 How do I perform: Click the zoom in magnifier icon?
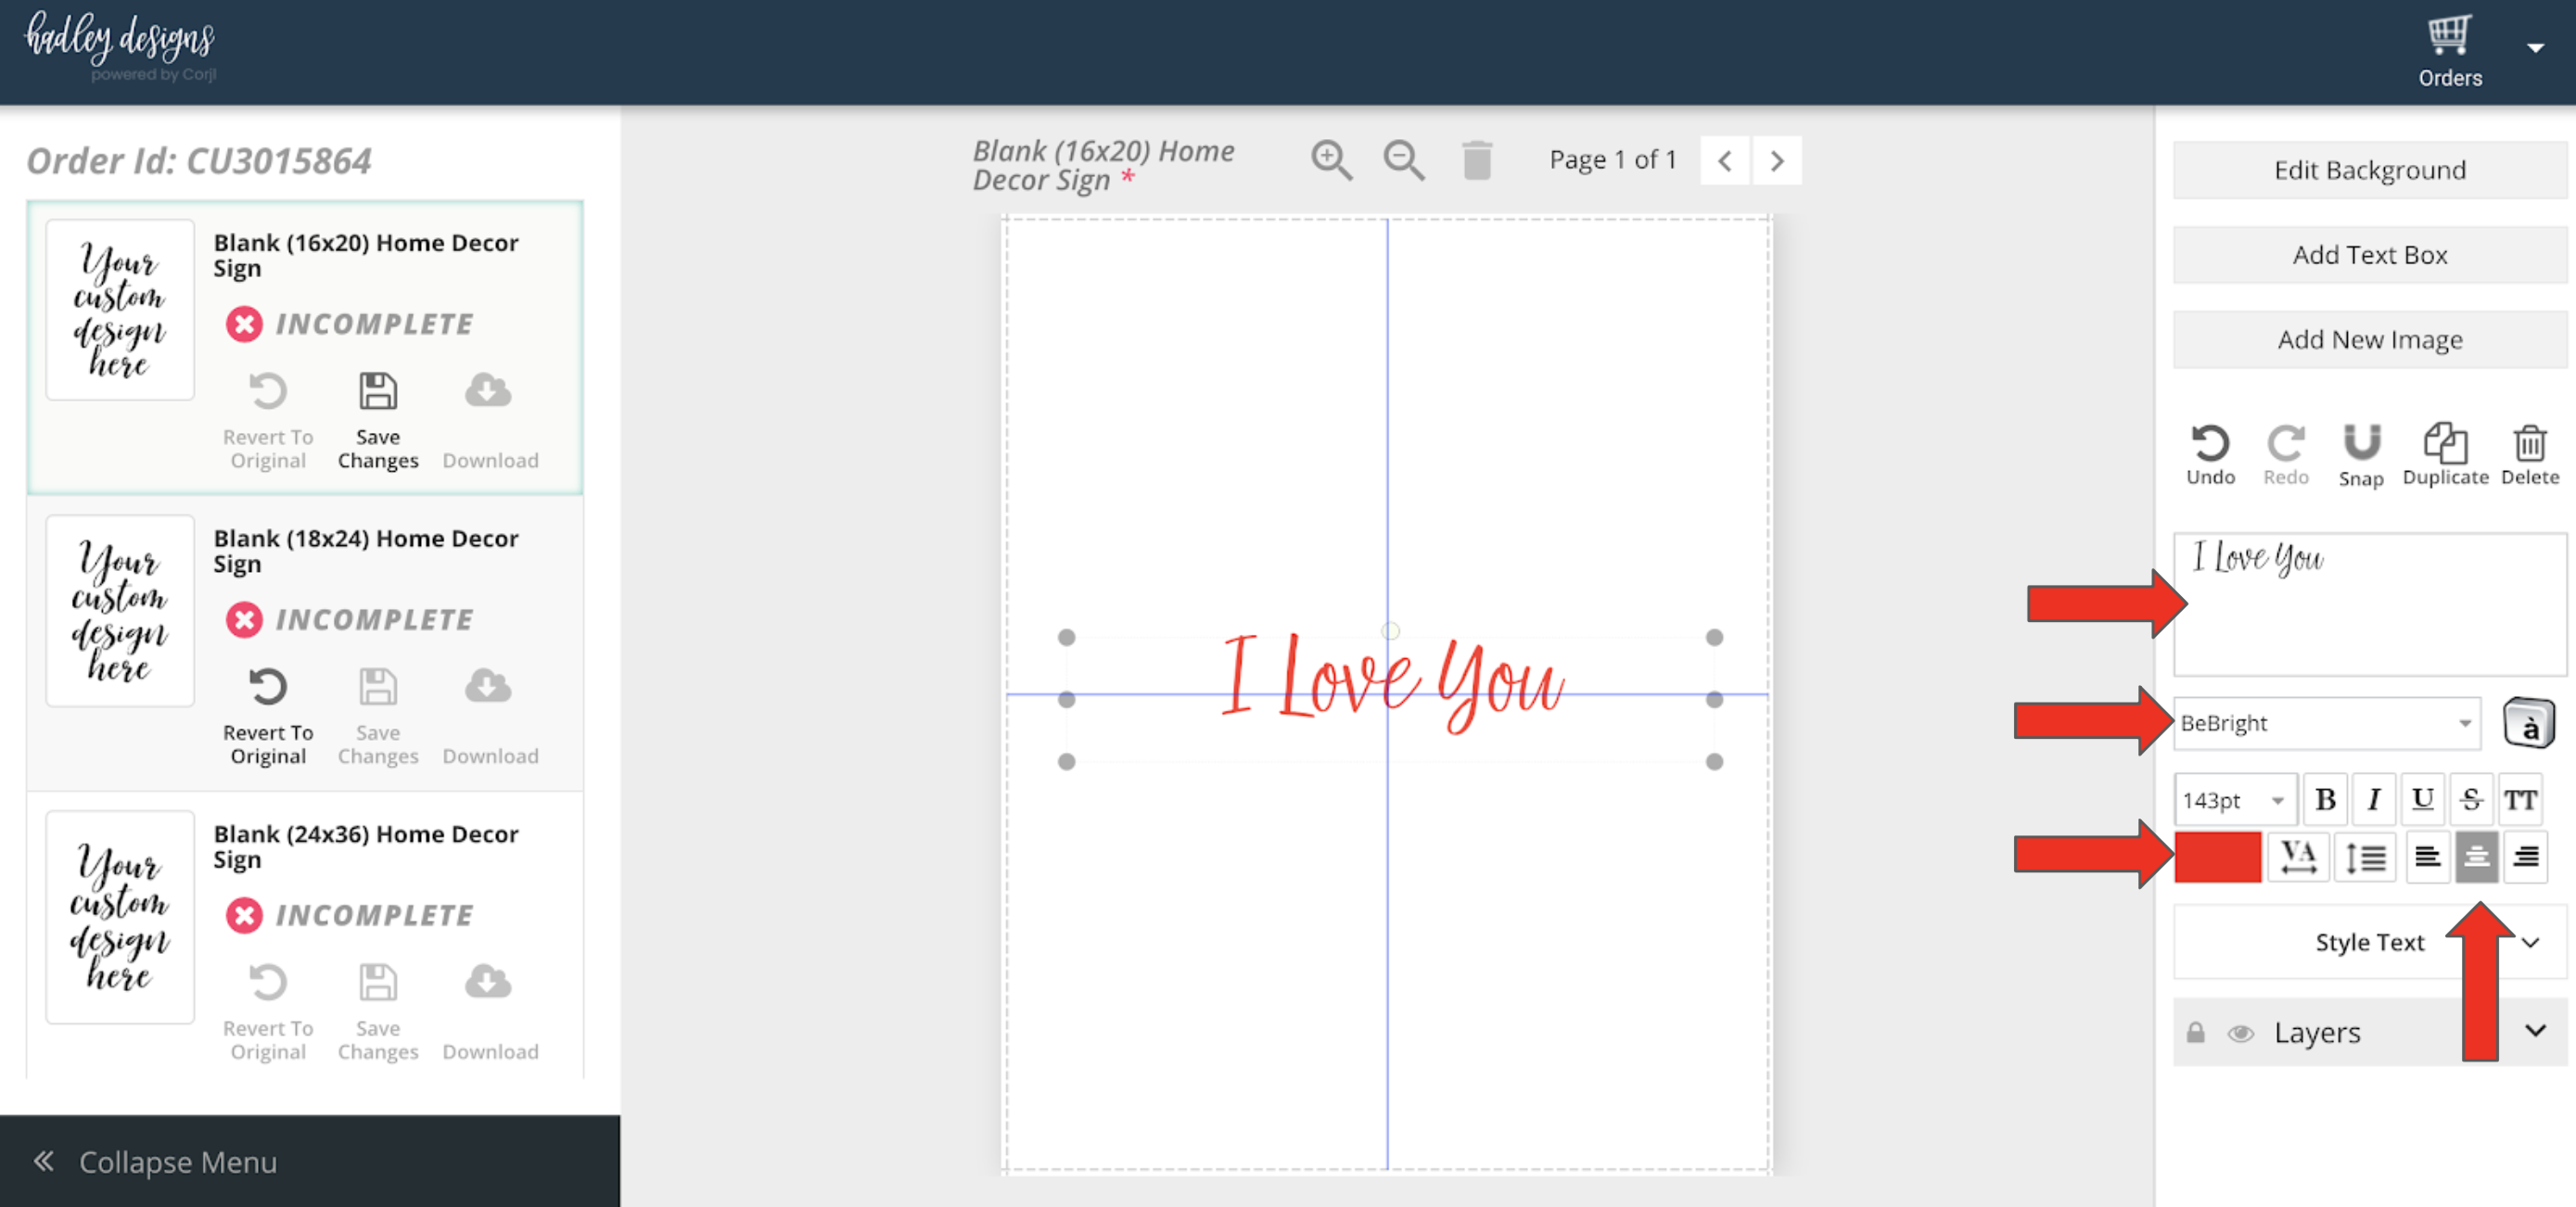point(1331,160)
